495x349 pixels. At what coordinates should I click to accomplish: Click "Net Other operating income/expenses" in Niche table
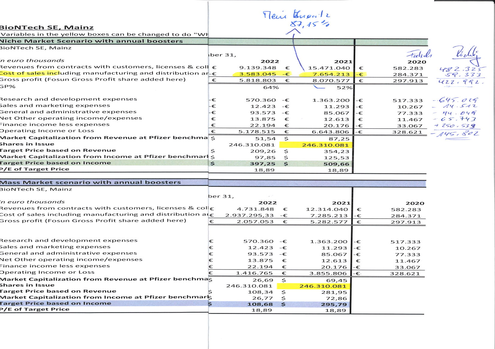point(71,118)
